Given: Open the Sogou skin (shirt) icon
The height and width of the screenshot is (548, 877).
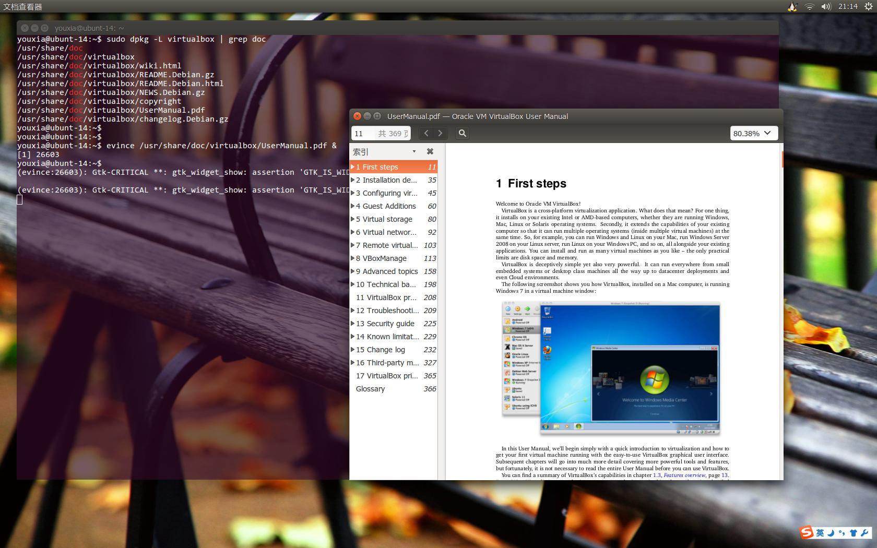Looking at the screenshot, I should pos(854,532).
